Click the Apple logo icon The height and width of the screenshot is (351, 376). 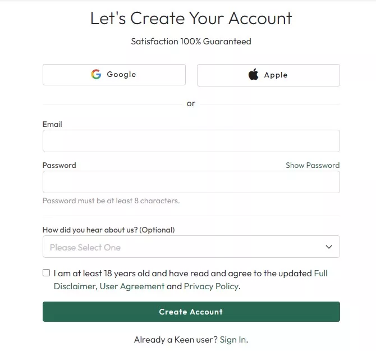[x=254, y=75]
